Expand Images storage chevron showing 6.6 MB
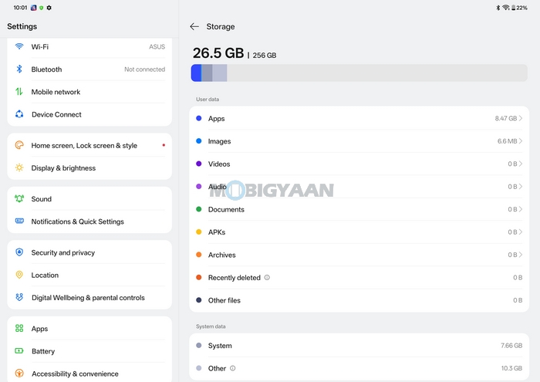The width and height of the screenshot is (540, 382). tap(521, 141)
